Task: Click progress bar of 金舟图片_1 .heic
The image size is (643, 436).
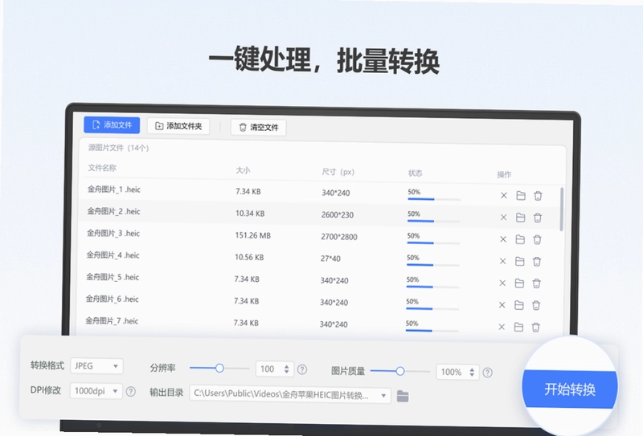Action: (x=434, y=199)
